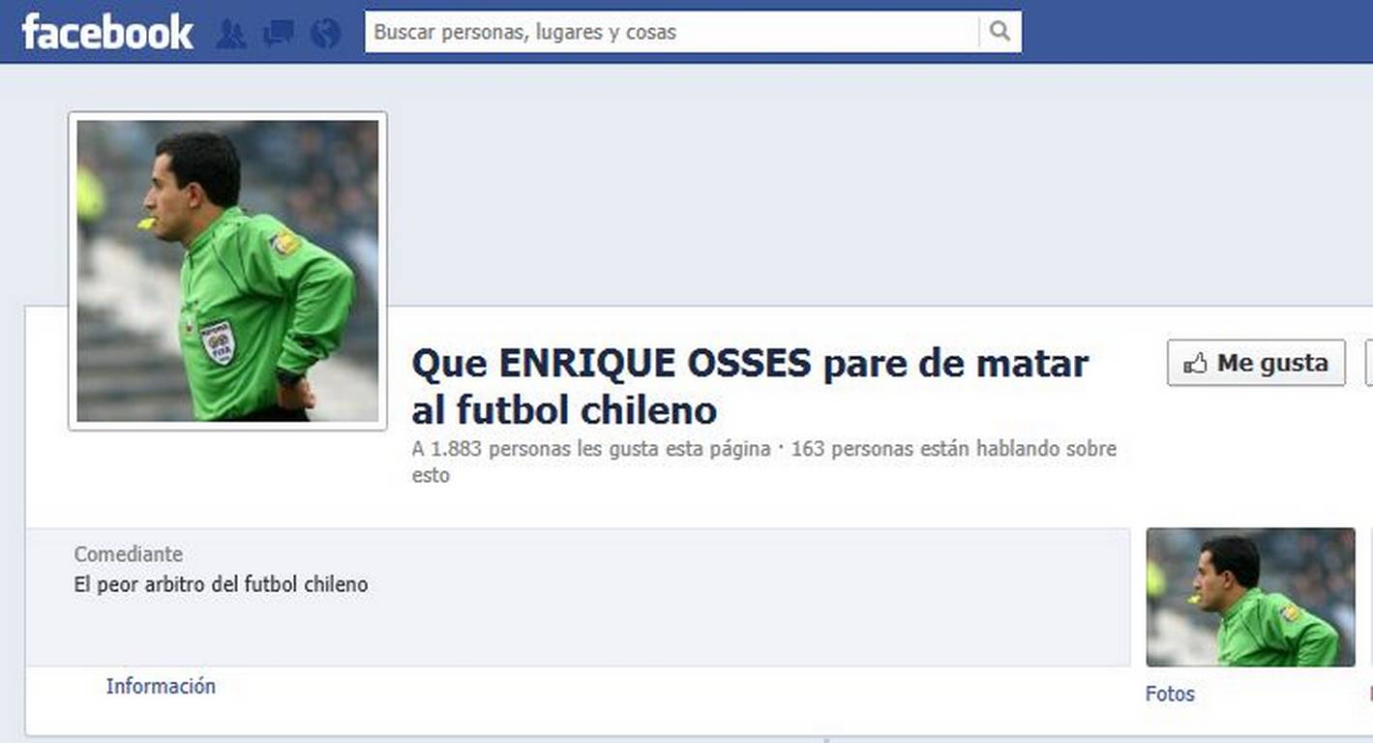Viewport: 1373px width, 743px height.
Task: Open the Fotos thumbnail image
Action: 1250,597
